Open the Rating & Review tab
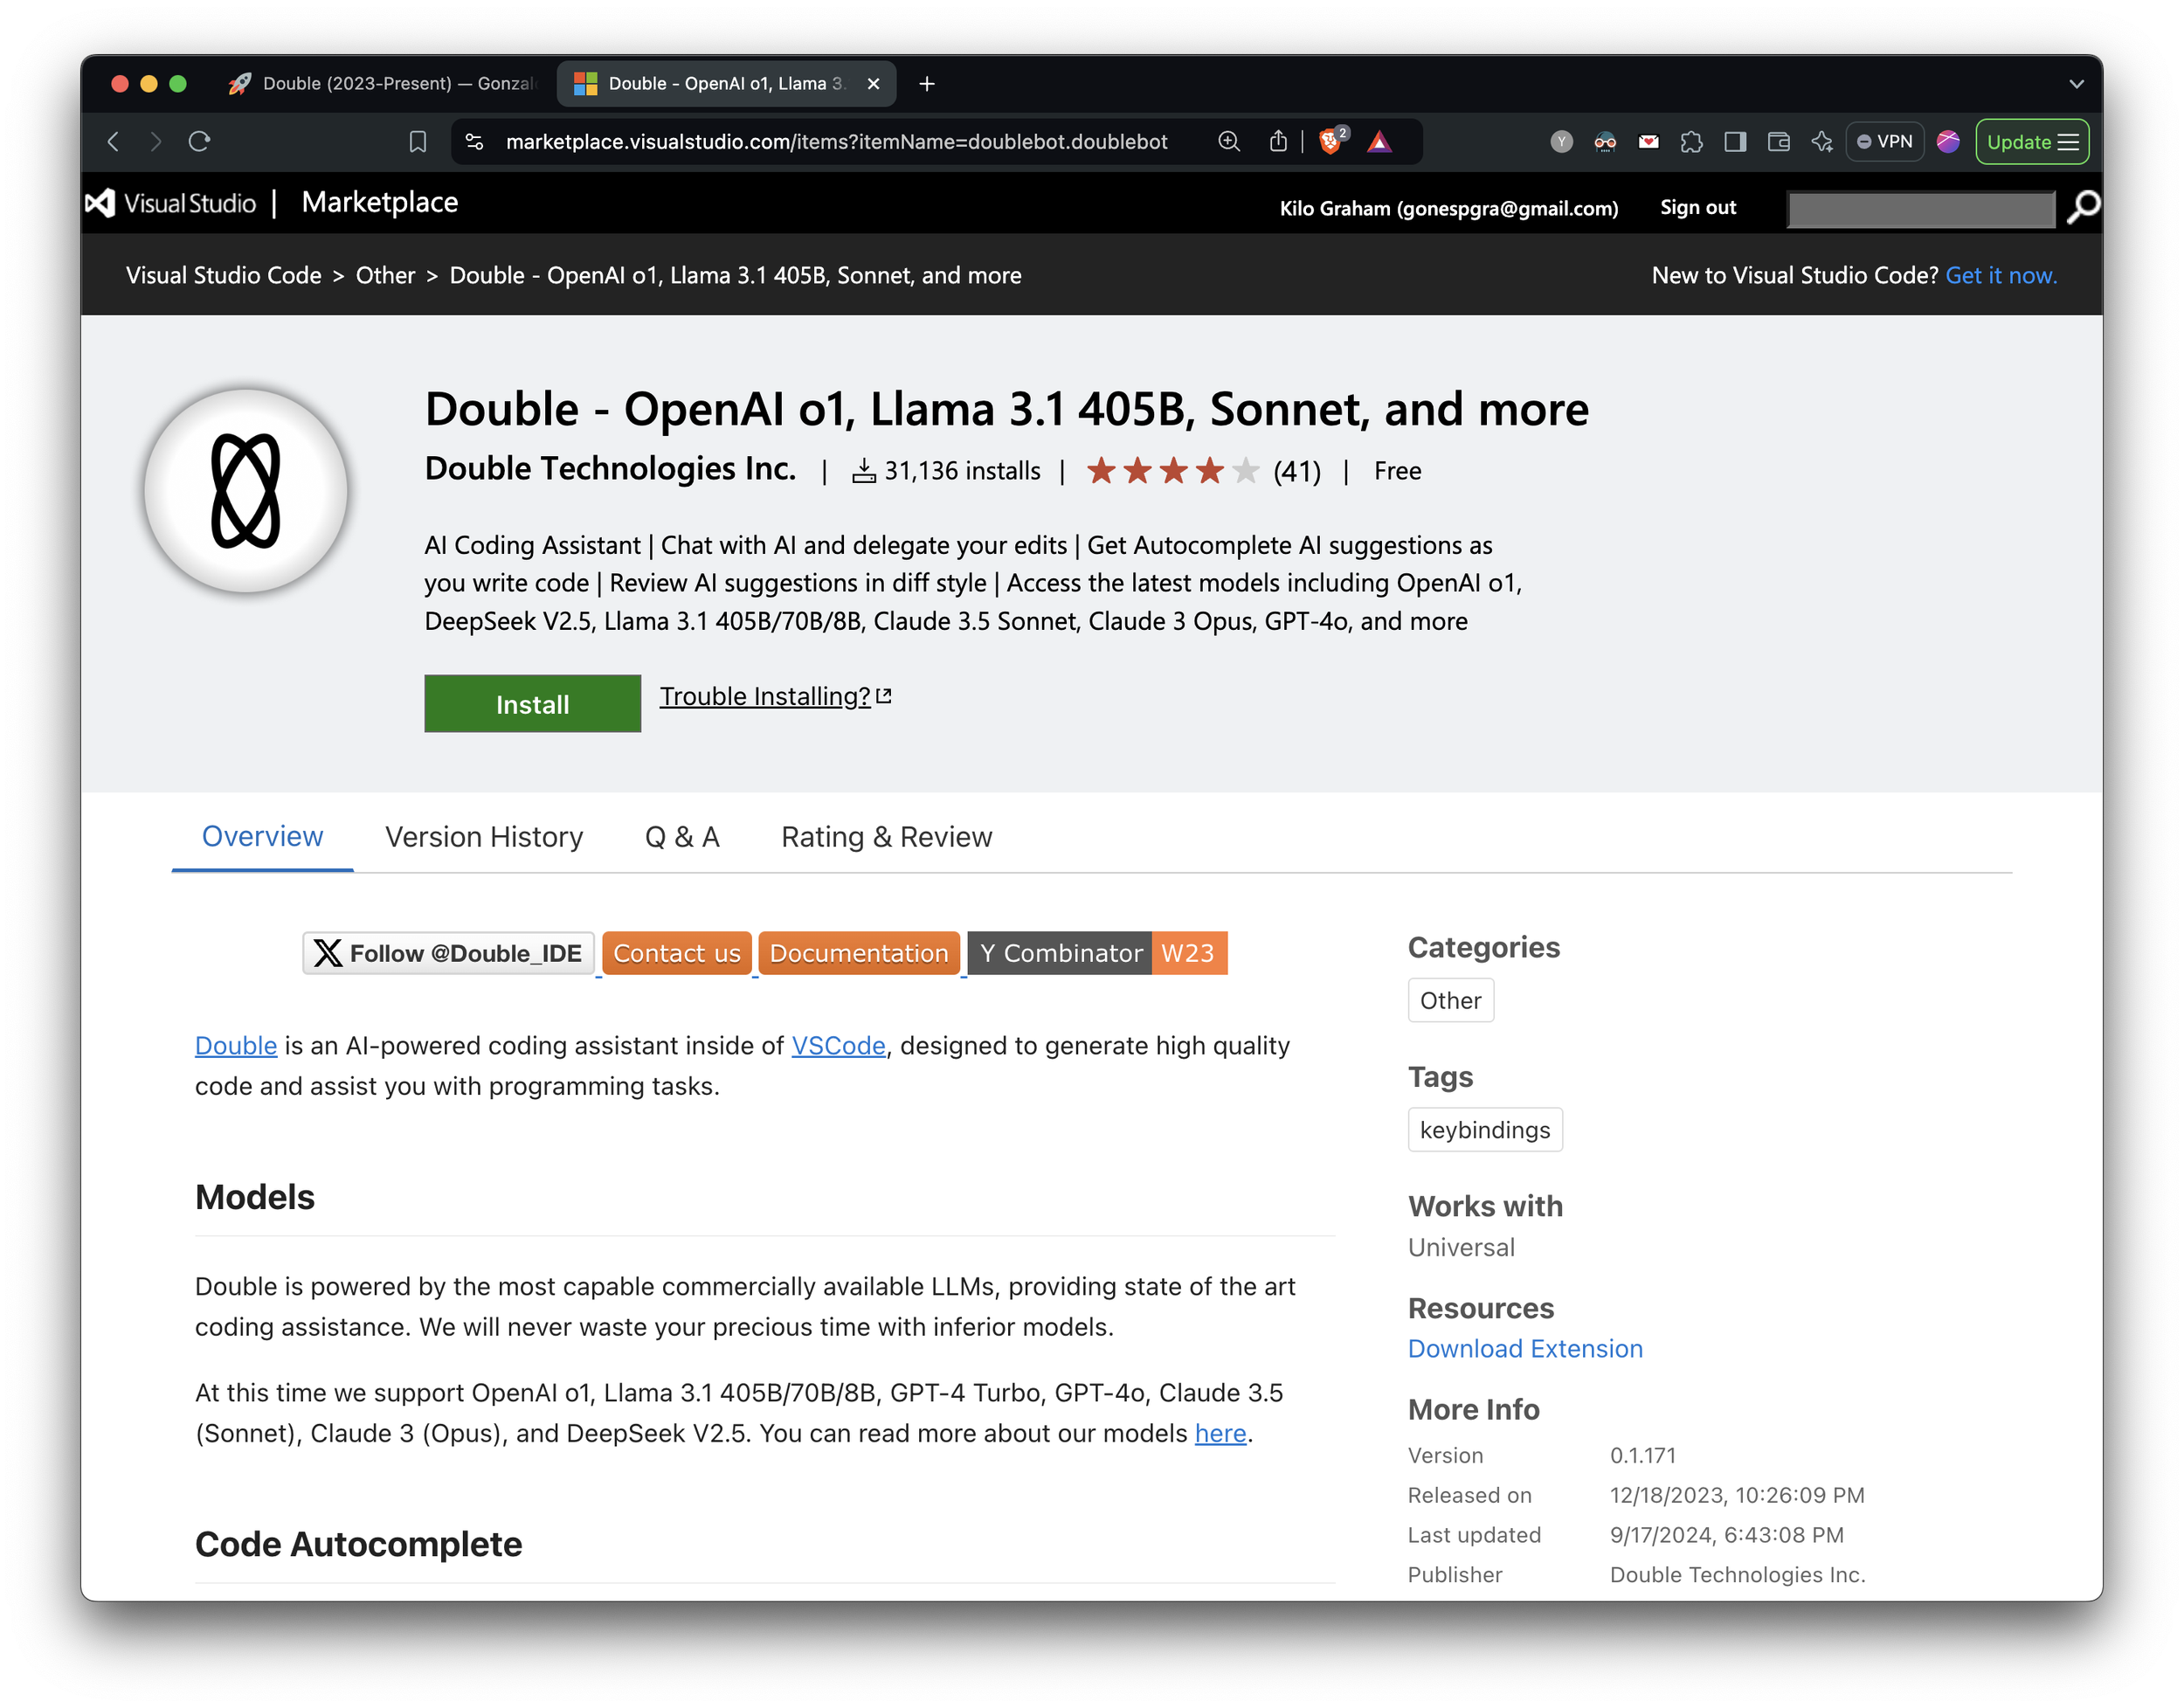This screenshot has width=2184, height=1708. pos(886,837)
